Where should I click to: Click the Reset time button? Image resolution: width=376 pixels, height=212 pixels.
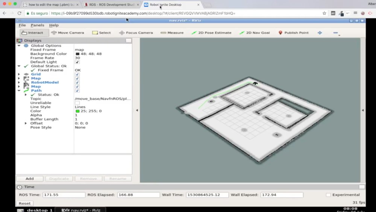point(24,203)
